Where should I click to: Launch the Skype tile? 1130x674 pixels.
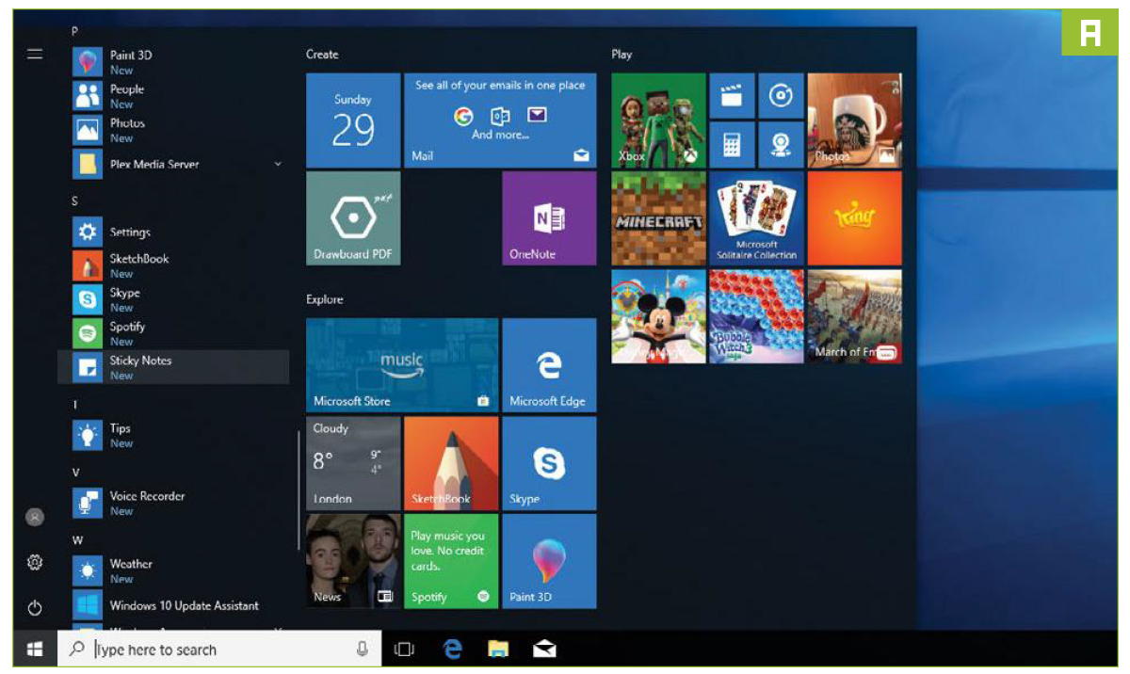549,463
